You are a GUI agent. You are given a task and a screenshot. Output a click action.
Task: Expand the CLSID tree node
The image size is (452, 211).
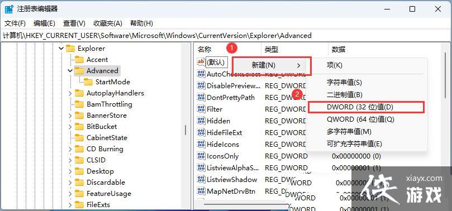point(70,160)
